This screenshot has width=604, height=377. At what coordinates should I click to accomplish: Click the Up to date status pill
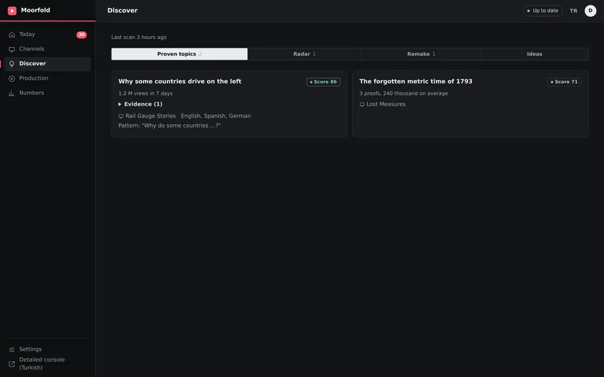[542, 11]
